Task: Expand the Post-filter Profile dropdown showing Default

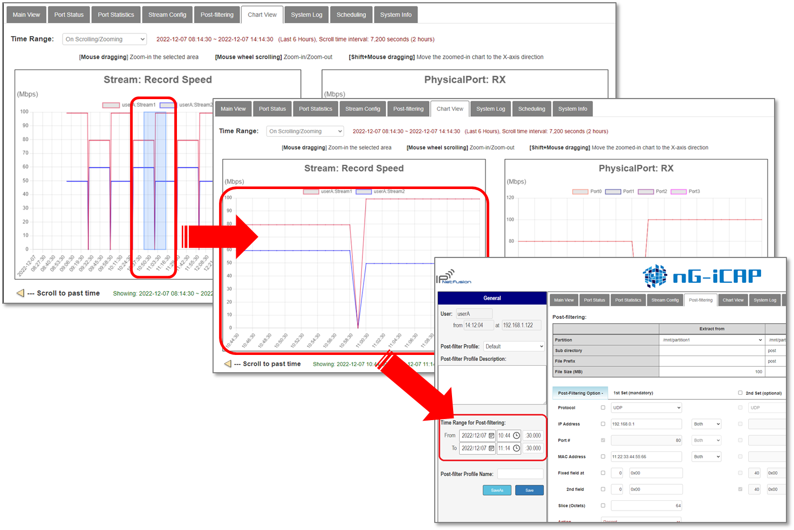Action: pos(514,346)
